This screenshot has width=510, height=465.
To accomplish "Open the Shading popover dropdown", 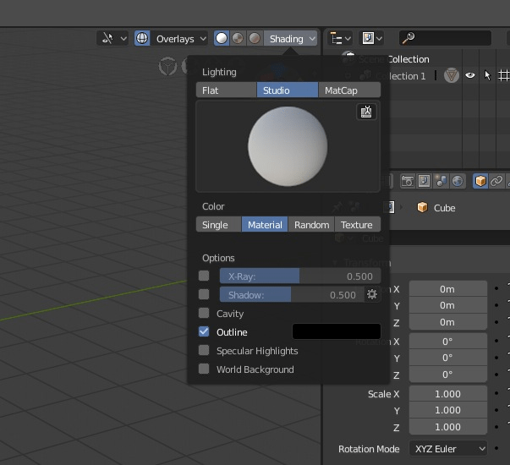I will [290, 38].
